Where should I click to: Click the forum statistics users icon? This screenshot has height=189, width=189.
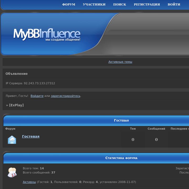pos(12,172)
